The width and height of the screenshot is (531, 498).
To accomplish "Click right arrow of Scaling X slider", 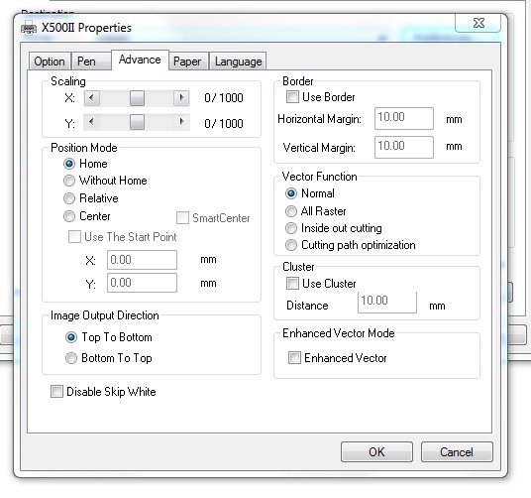I will pyautogui.click(x=181, y=98).
